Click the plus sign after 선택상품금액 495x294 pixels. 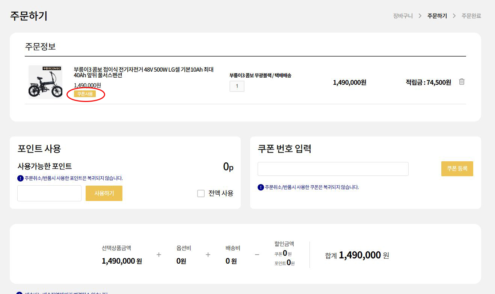(x=159, y=255)
